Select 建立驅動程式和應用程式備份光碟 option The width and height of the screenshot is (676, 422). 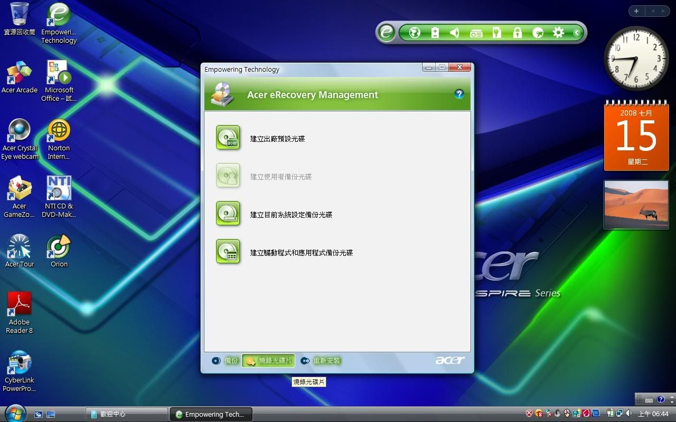[x=301, y=253]
